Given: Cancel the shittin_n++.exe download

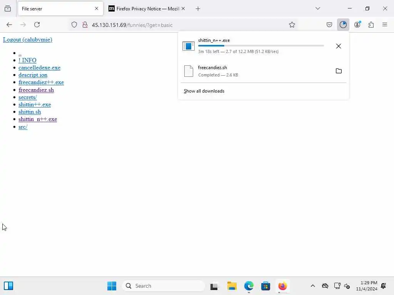Looking at the screenshot, I should pyautogui.click(x=339, y=46).
